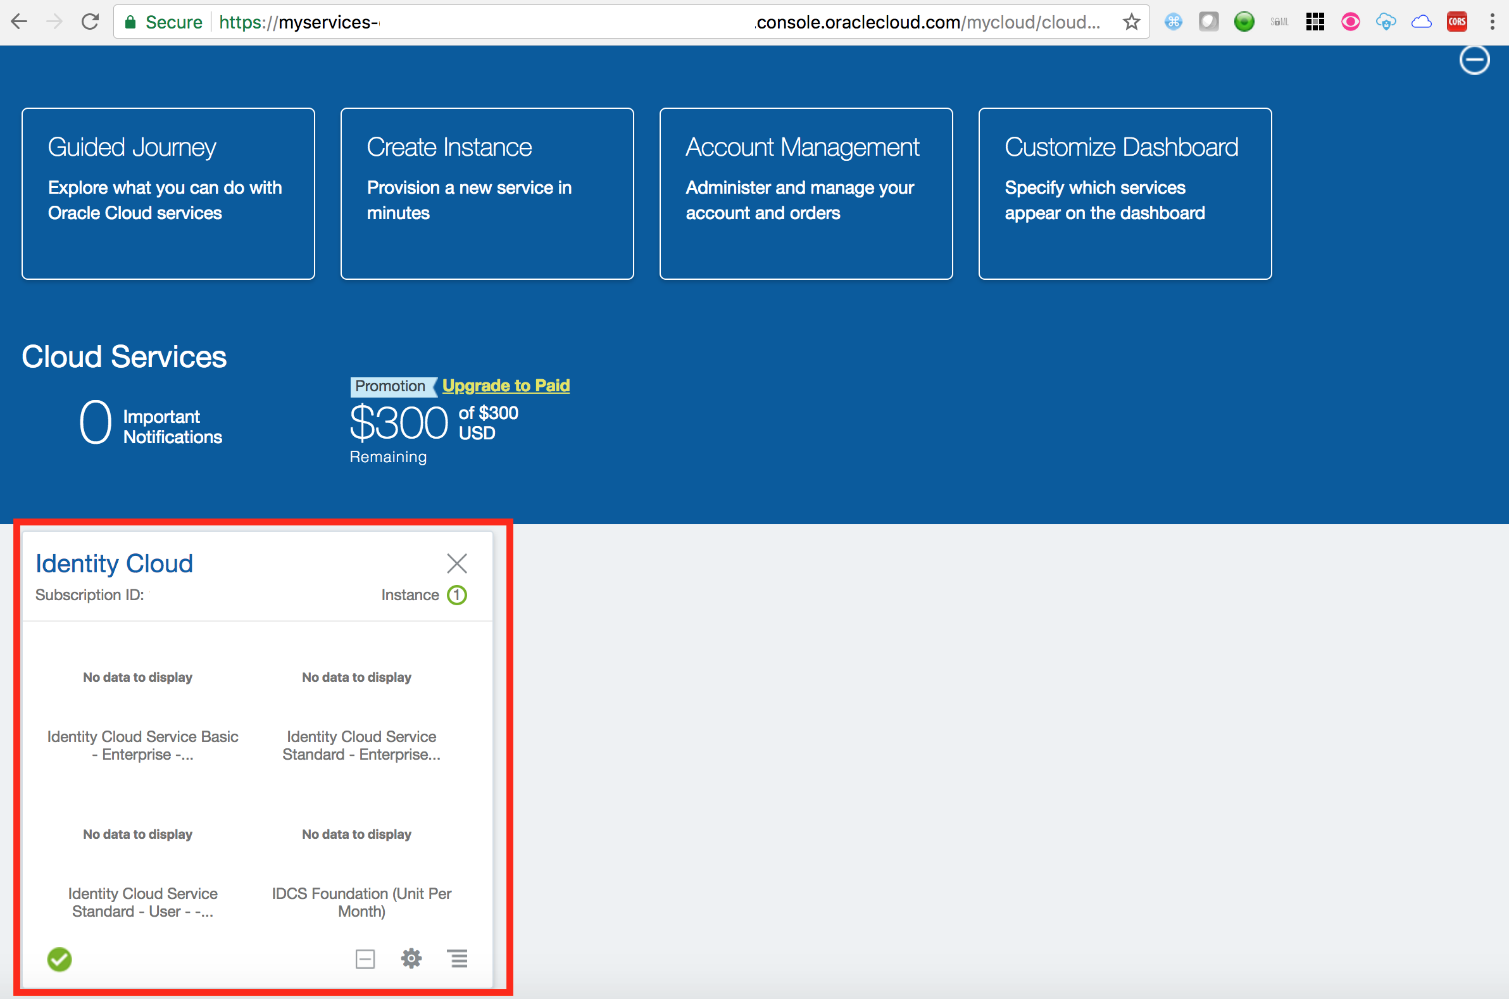This screenshot has height=999, width=1509.
Task: Go back using the browser back arrow
Action: coord(19,22)
